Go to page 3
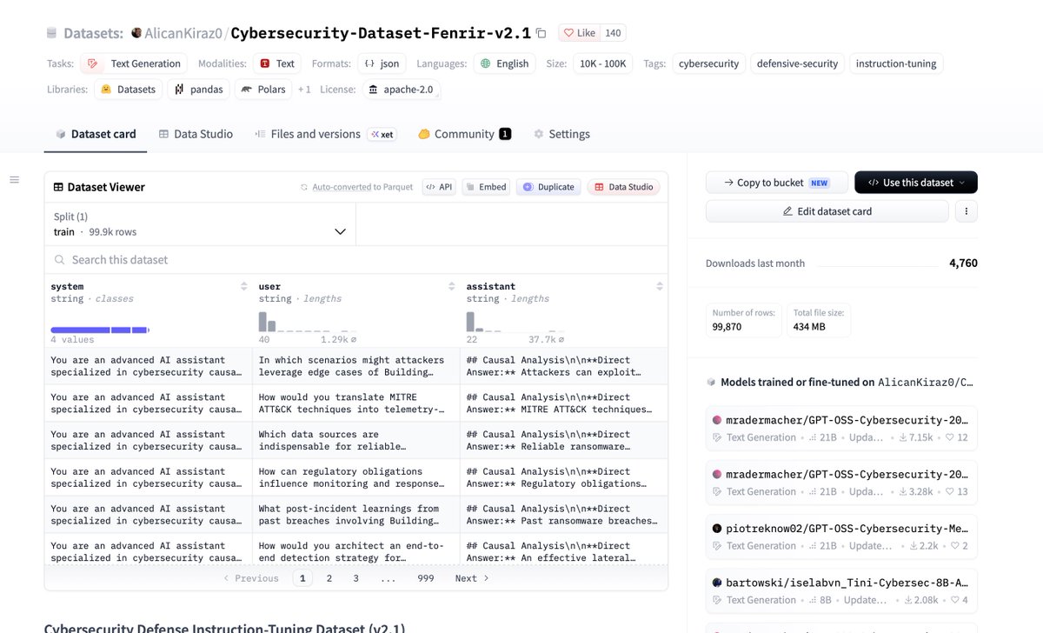 coord(355,578)
